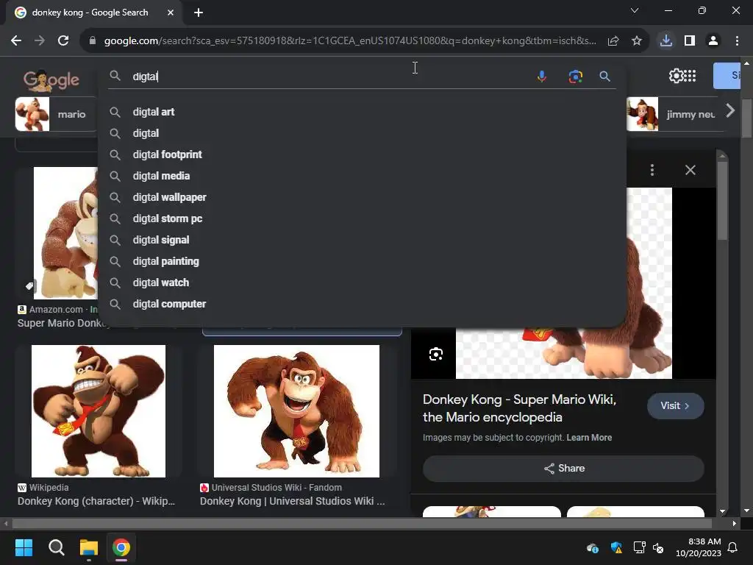The width and height of the screenshot is (753, 565).
Task: Open 'Donkey Kong (character) - Wikip...' link
Action: tap(96, 501)
